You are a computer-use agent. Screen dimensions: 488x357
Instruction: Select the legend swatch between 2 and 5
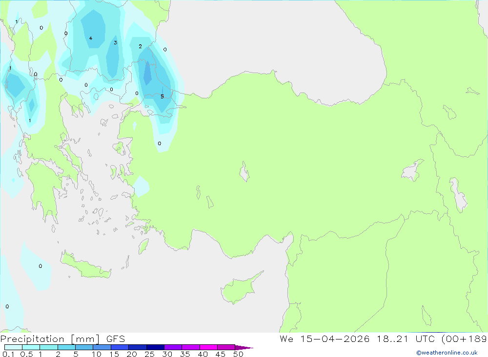click(66, 347)
